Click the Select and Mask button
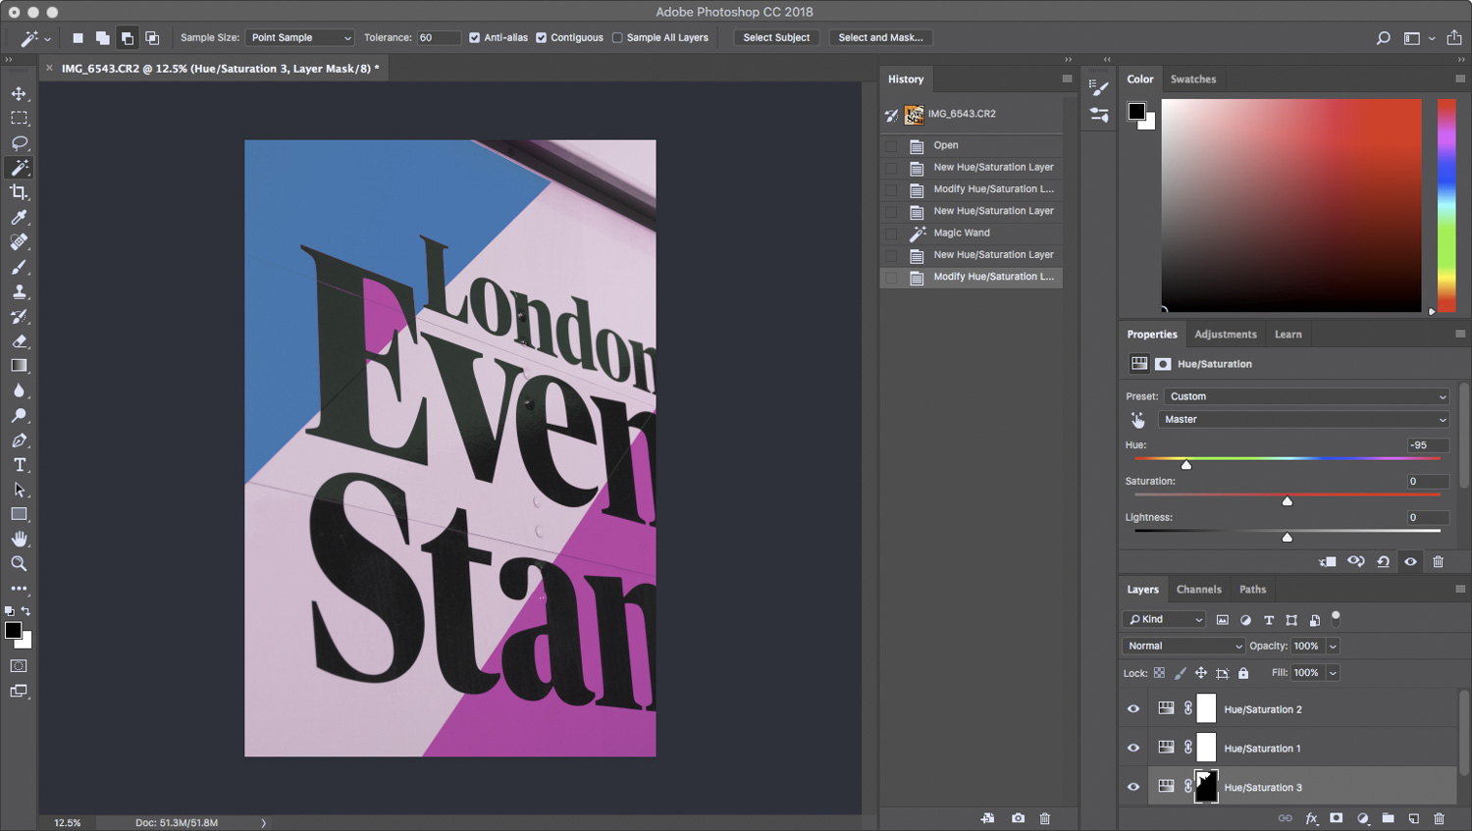The image size is (1472, 831). (x=880, y=38)
